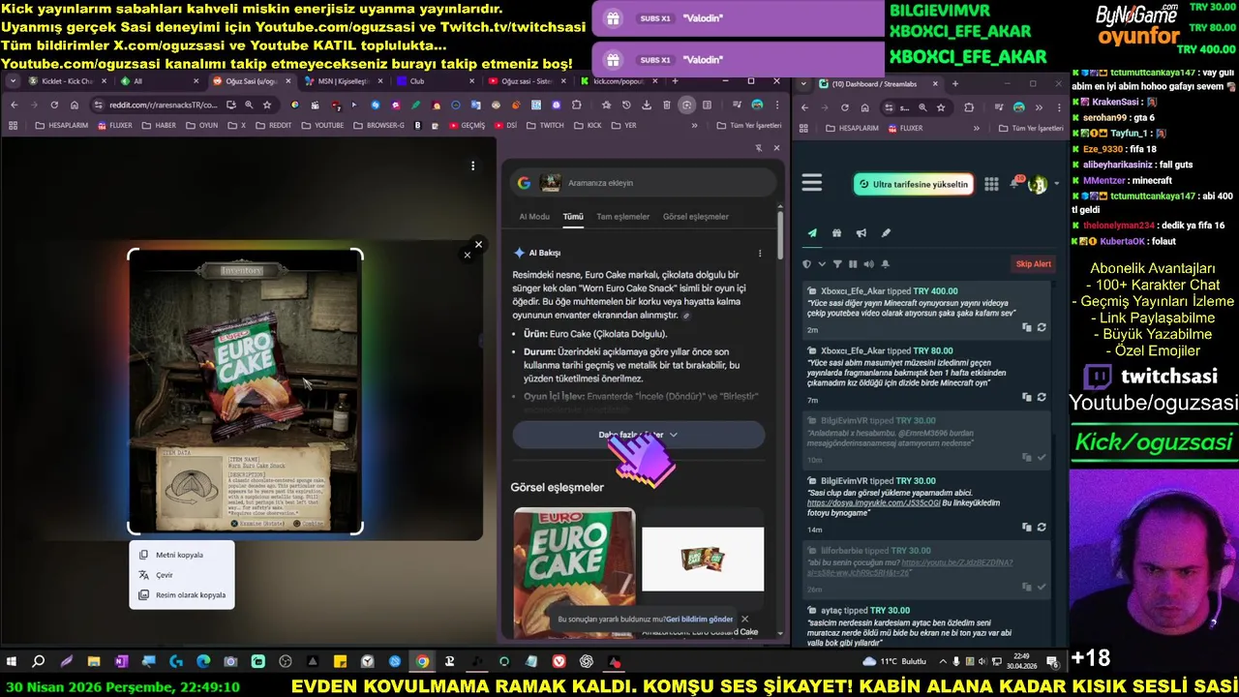Open HESAPLARIM bookmark folder in left browser
This screenshot has height=697, width=1239.
click(x=61, y=126)
